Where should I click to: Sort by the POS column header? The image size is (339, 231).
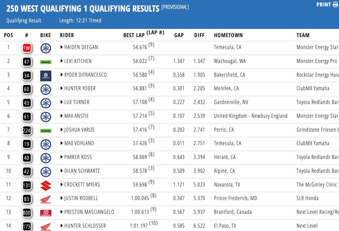9,35
